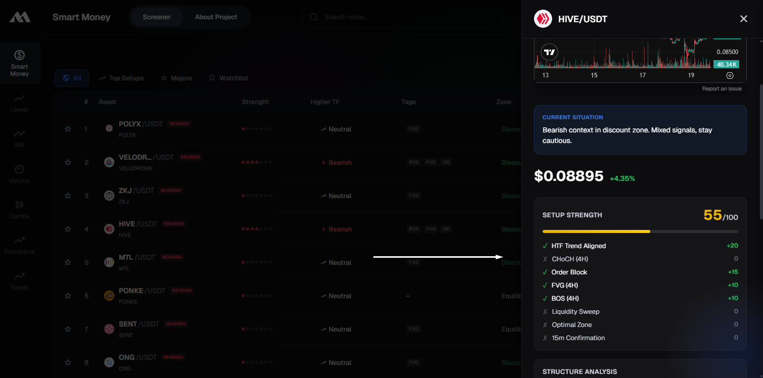
Task: Click the Report an issue link
Action: click(x=722, y=89)
